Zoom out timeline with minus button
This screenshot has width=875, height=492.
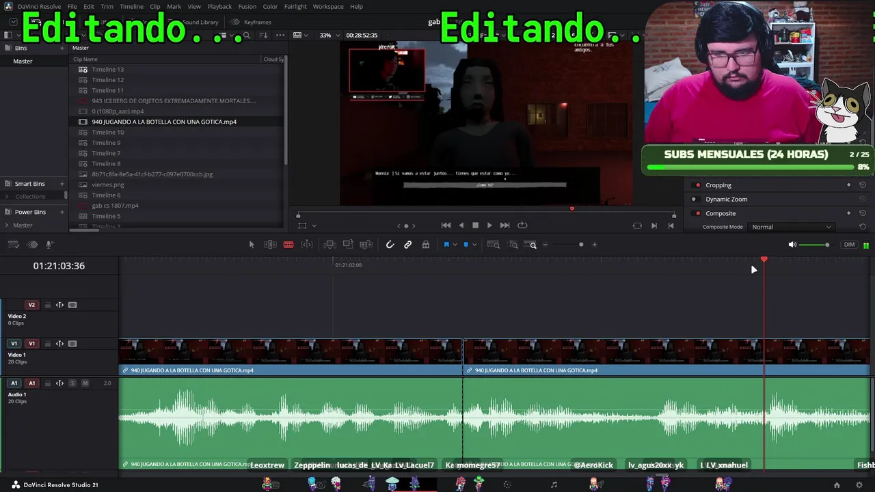545,245
